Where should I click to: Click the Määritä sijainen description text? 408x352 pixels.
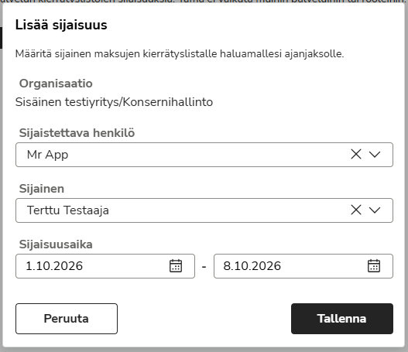180,54
